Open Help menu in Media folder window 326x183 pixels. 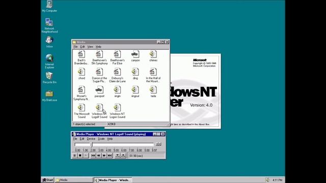tap(98, 47)
